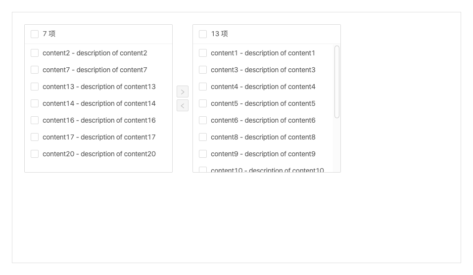Tick the content7 checkbox

(35, 70)
